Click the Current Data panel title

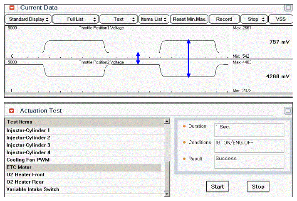39,8
